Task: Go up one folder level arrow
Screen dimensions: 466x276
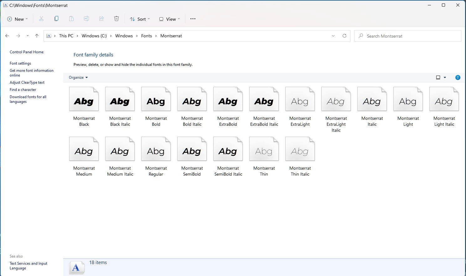Action: (x=37, y=36)
